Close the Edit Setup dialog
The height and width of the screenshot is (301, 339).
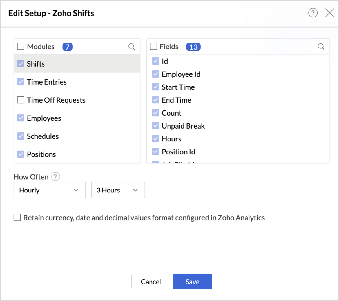(329, 13)
